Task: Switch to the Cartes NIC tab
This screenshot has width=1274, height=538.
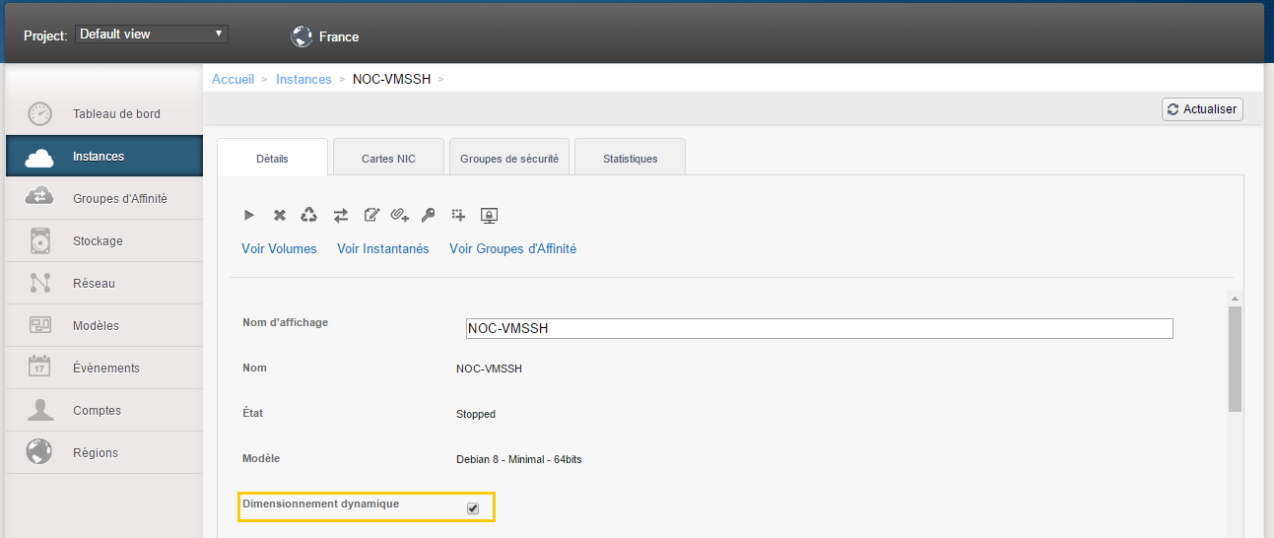Action: point(388,159)
